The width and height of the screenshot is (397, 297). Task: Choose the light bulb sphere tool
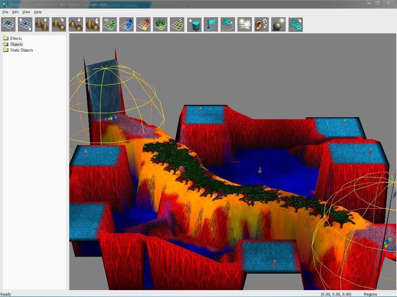[x=278, y=25]
